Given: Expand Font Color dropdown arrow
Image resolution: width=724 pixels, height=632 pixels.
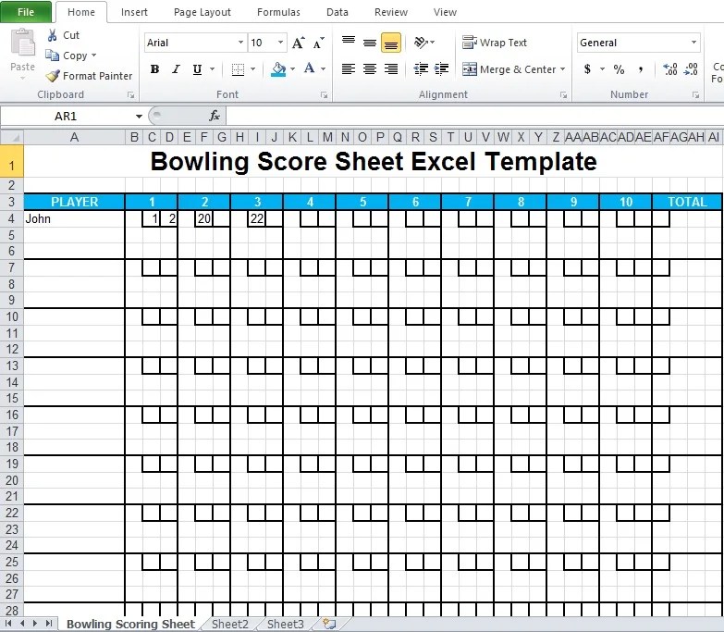Looking at the screenshot, I should pos(324,69).
